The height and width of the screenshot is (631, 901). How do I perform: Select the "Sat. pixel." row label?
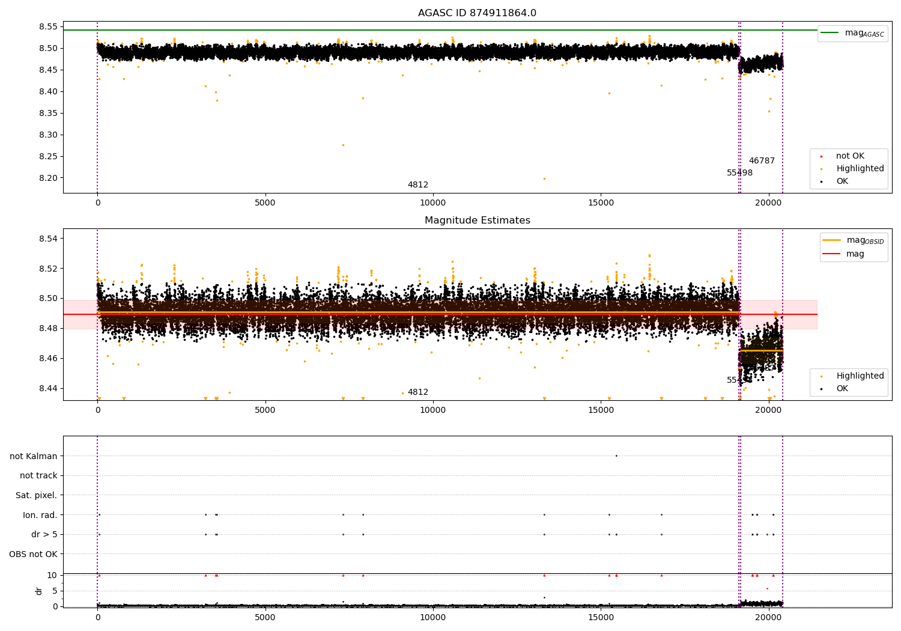coord(36,495)
